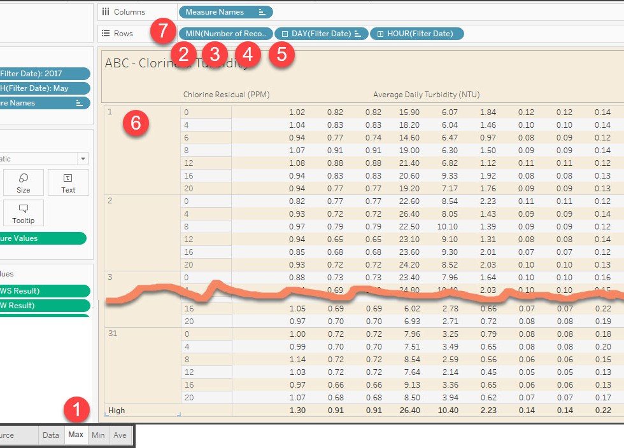624x448 pixels.
Task: Open the Data sheet tab
Action: coord(50,435)
